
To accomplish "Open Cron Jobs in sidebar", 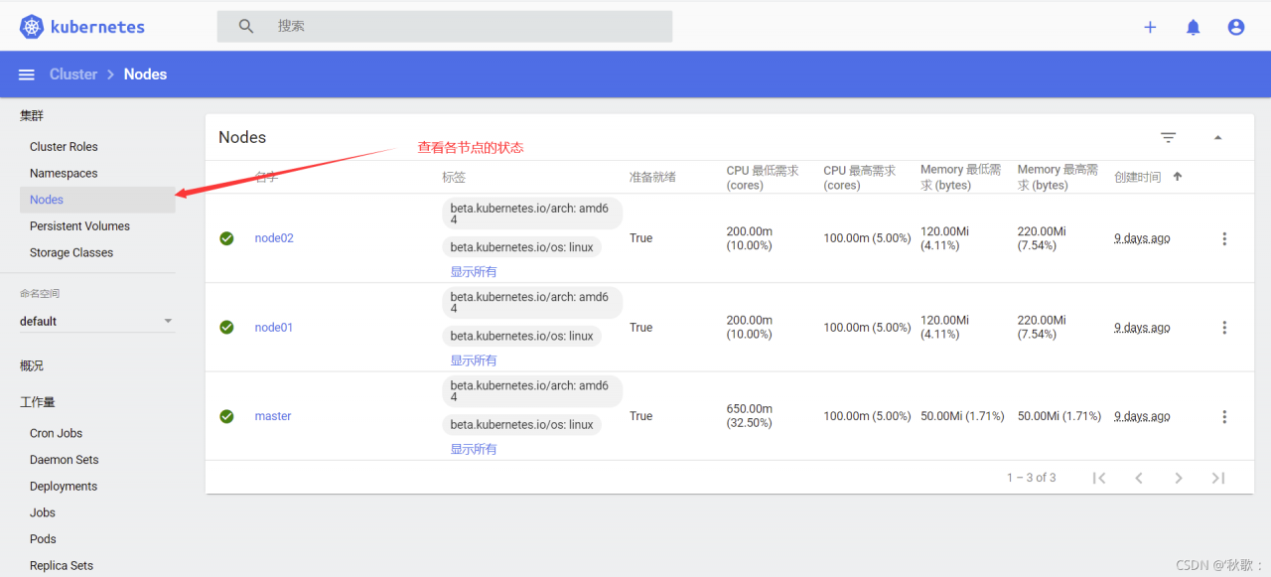I will pos(56,433).
